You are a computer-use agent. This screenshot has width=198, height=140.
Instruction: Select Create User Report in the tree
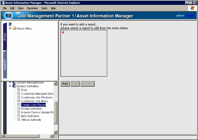(x=33, y=105)
